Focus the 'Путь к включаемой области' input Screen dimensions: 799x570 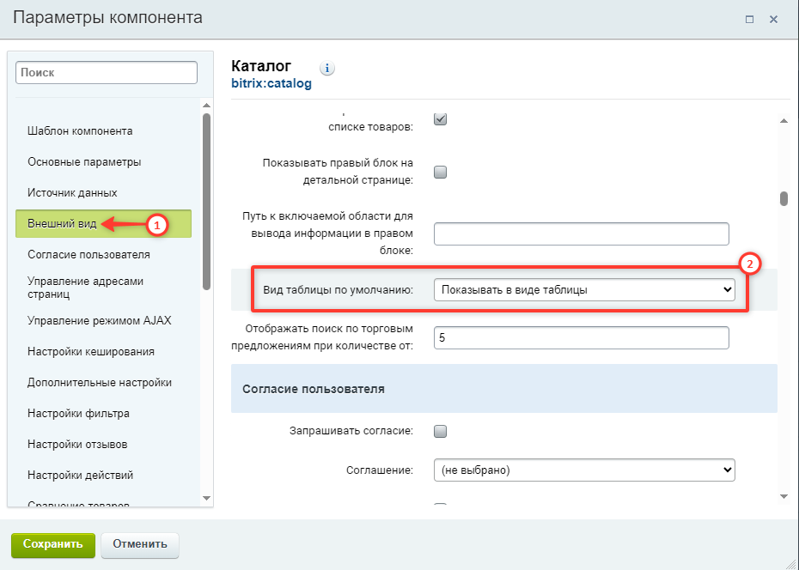click(582, 234)
